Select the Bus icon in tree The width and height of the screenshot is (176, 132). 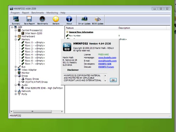[19, 67]
